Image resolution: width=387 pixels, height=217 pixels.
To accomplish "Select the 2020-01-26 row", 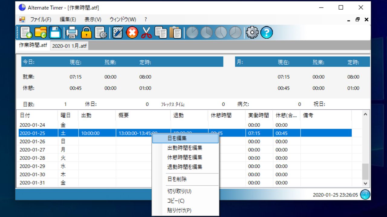I will 185,141.
